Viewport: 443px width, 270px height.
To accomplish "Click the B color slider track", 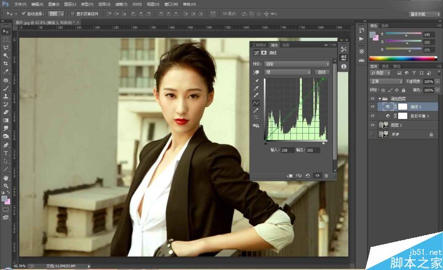I will 403,49.
